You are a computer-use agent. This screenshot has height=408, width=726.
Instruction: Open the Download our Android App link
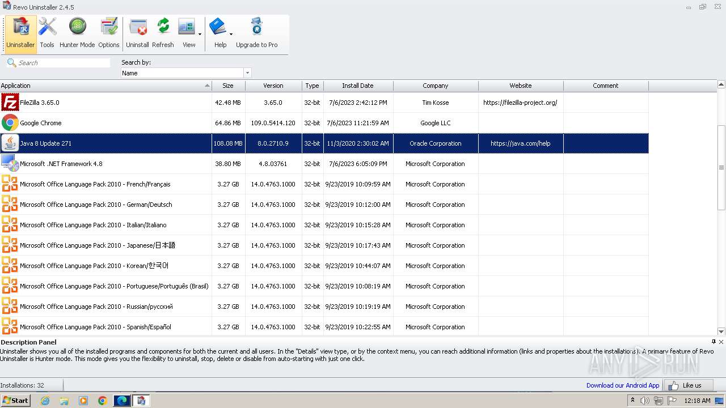click(623, 385)
